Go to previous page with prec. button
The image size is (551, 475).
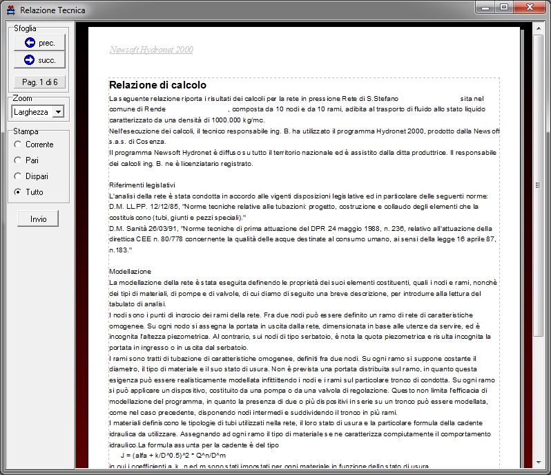point(40,43)
